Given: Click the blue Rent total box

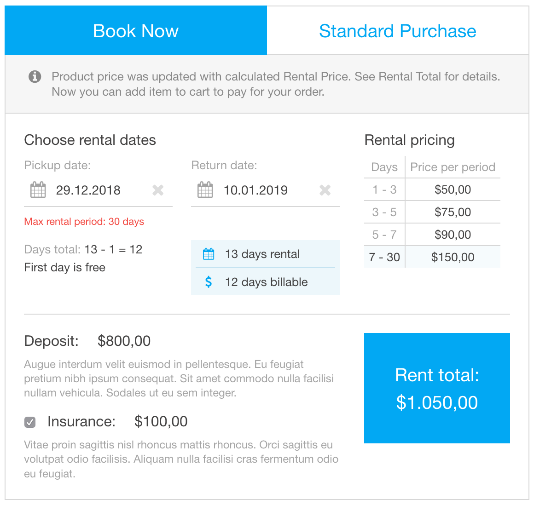Looking at the screenshot, I should [x=436, y=389].
